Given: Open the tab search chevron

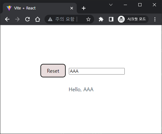Looking at the screenshot, I should tap(111, 5).
